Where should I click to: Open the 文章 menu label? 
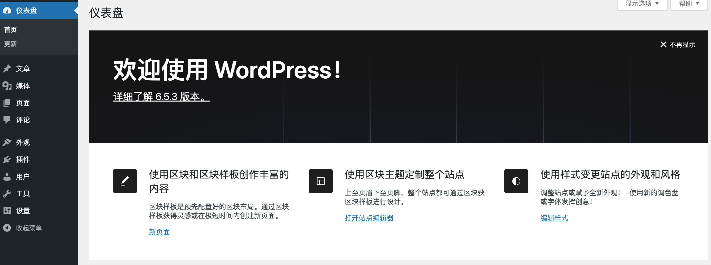pyautogui.click(x=23, y=68)
